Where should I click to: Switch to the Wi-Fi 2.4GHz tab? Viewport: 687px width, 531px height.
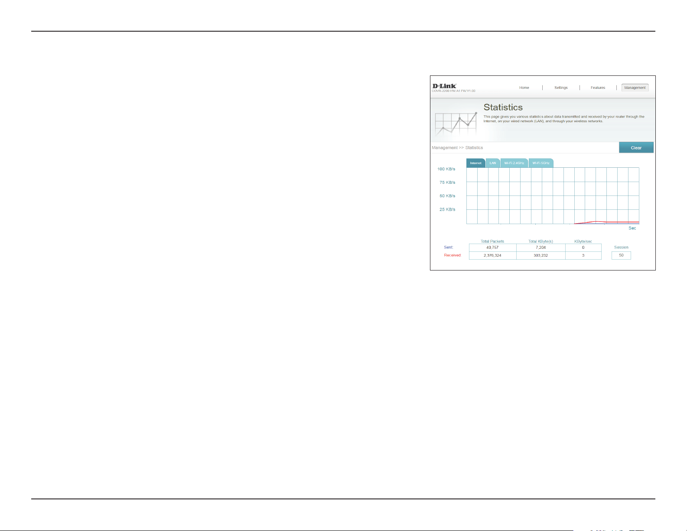click(x=514, y=163)
